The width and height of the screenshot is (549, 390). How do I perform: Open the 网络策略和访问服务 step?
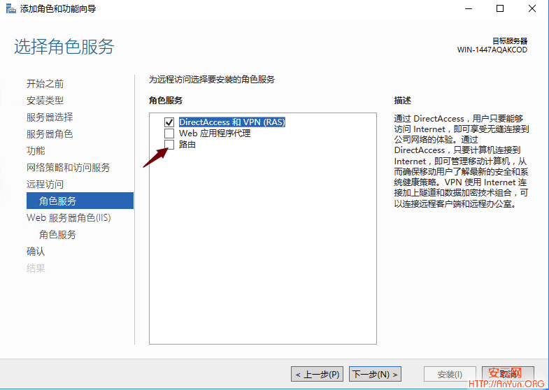point(68,168)
